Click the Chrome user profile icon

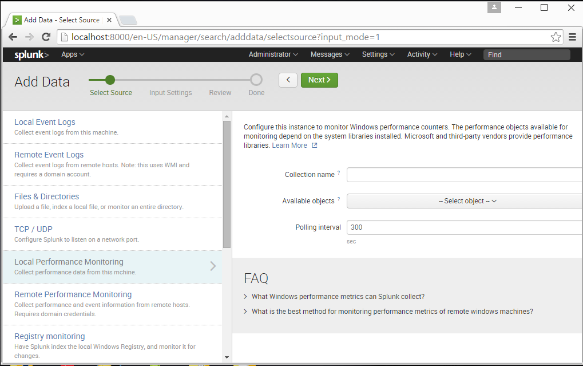pyautogui.click(x=494, y=7)
